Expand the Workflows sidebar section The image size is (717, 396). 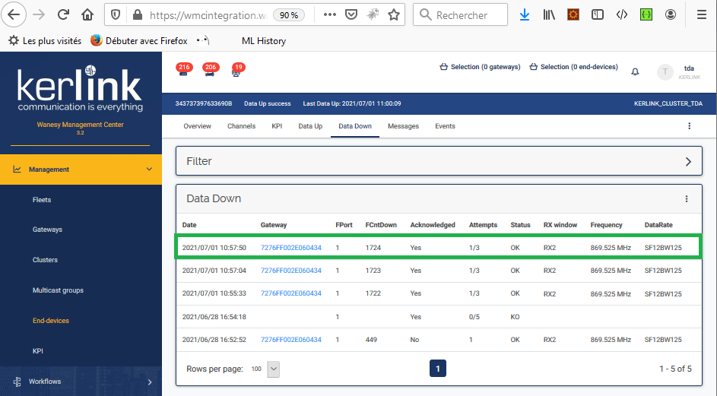[149, 382]
